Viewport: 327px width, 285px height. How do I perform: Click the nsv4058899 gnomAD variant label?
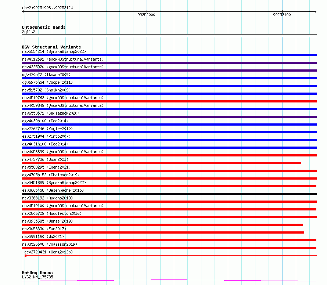click(x=63, y=152)
